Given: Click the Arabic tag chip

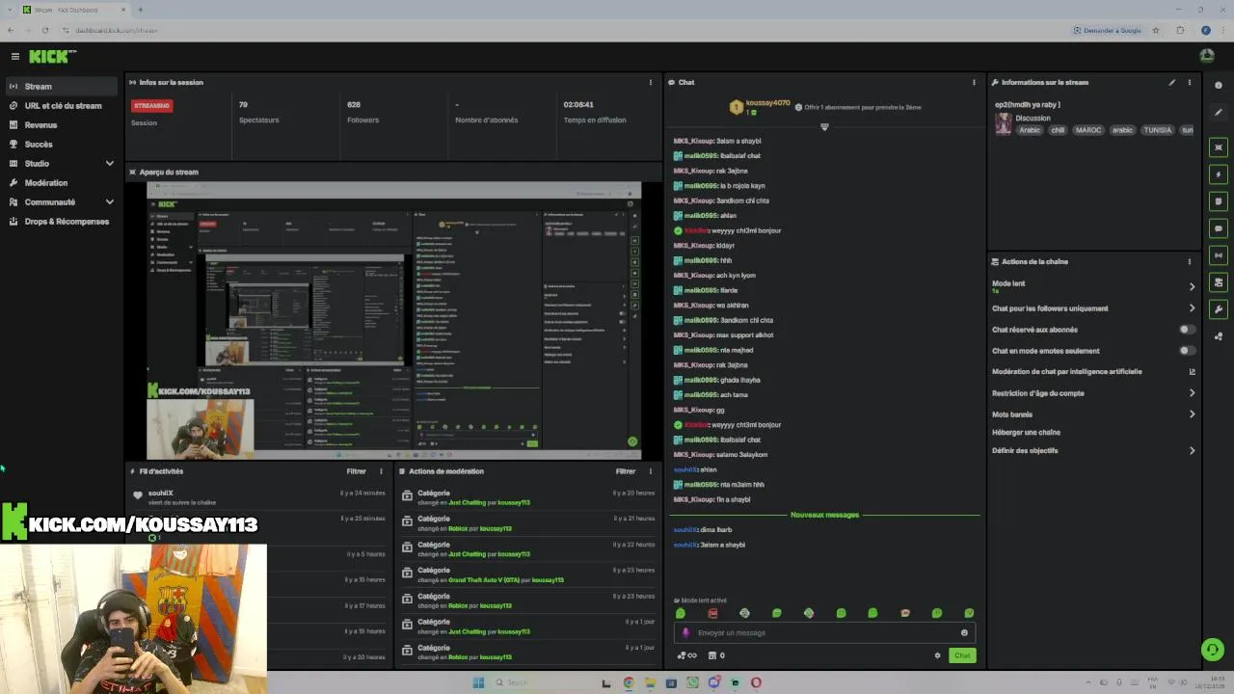Looking at the screenshot, I should 1030,130.
